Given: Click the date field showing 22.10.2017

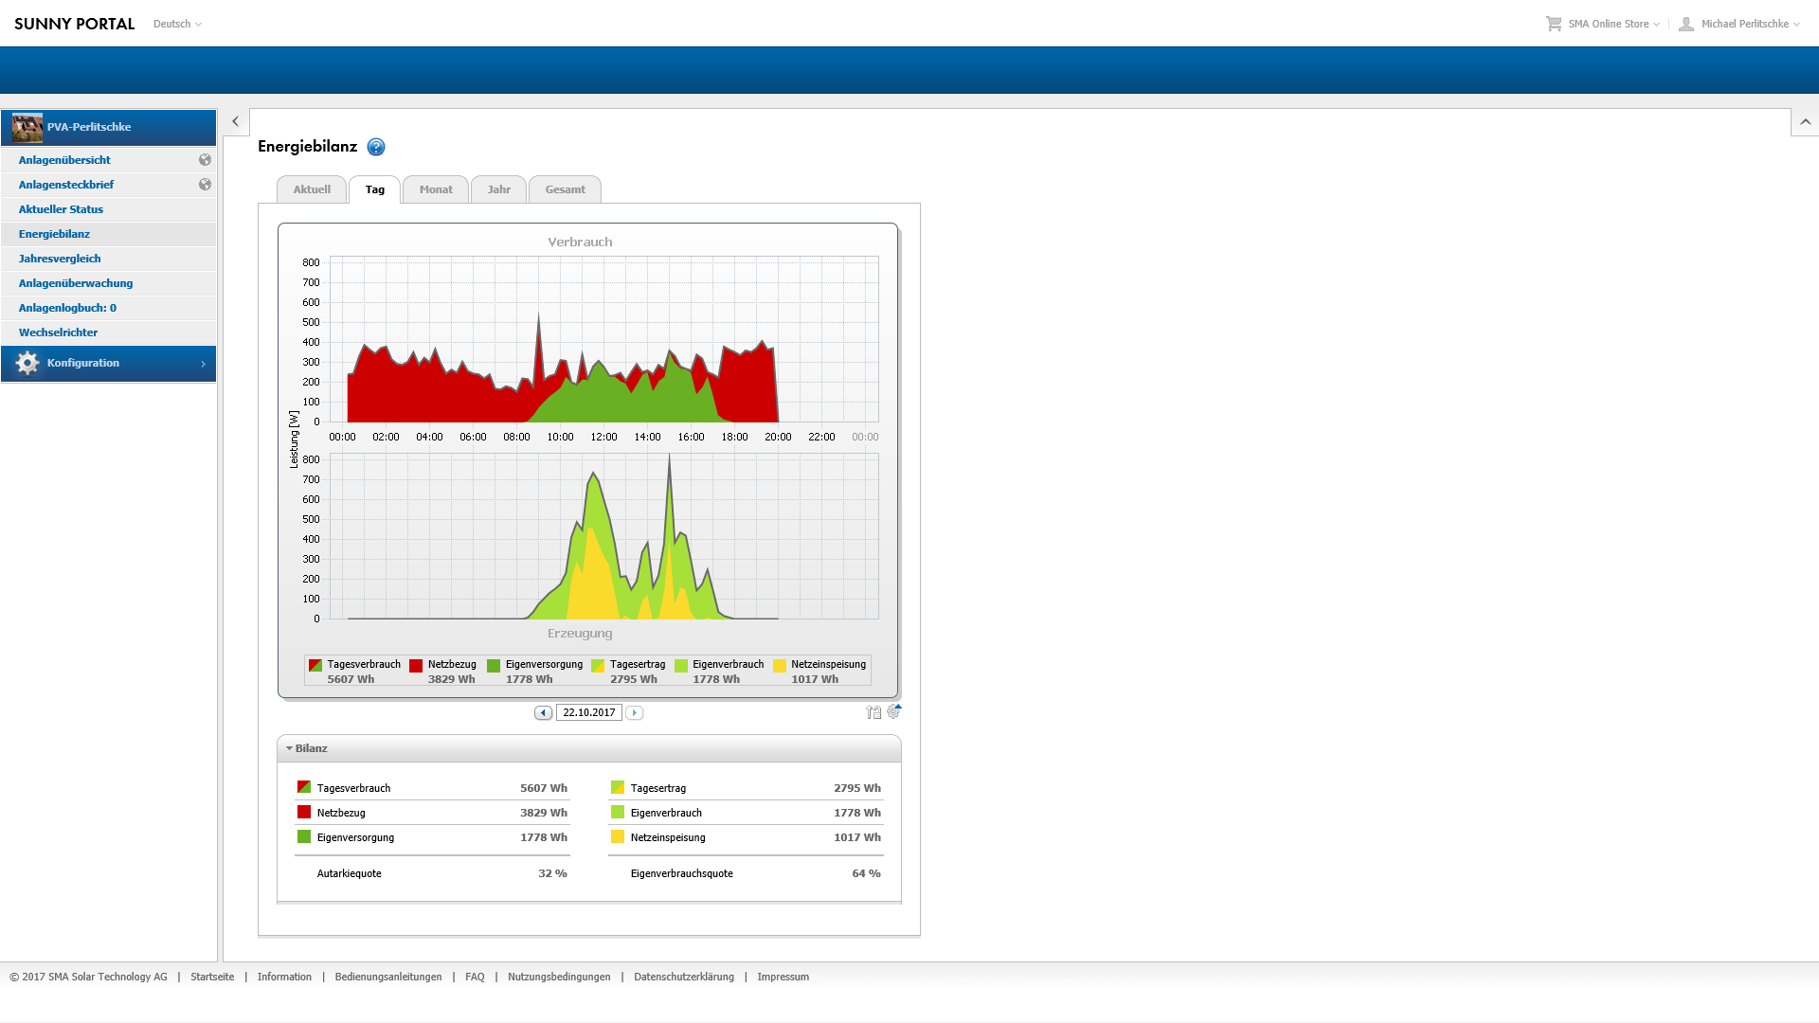Looking at the screenshot, I should point(588,712).
